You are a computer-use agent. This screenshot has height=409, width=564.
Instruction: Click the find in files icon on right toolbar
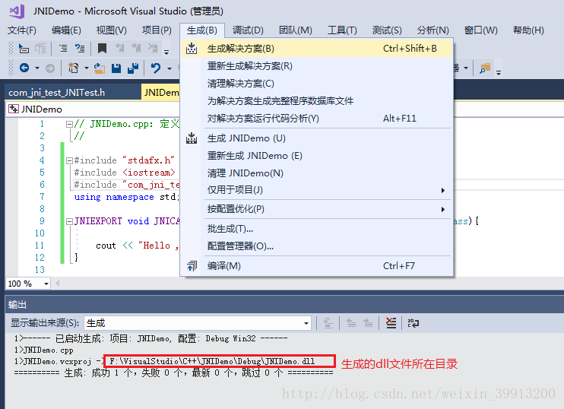[x=485, y=68]
